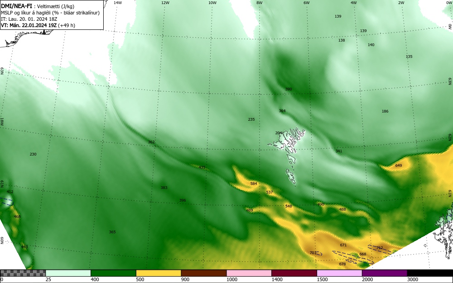Image resolution: width=453 pixels, height=283 pixels.
Task: Click the map value '668'
Action: 363,254
